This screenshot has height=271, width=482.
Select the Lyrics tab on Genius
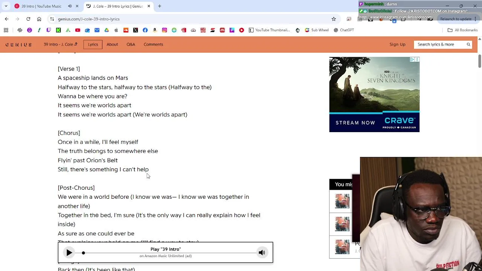[93, 44]
